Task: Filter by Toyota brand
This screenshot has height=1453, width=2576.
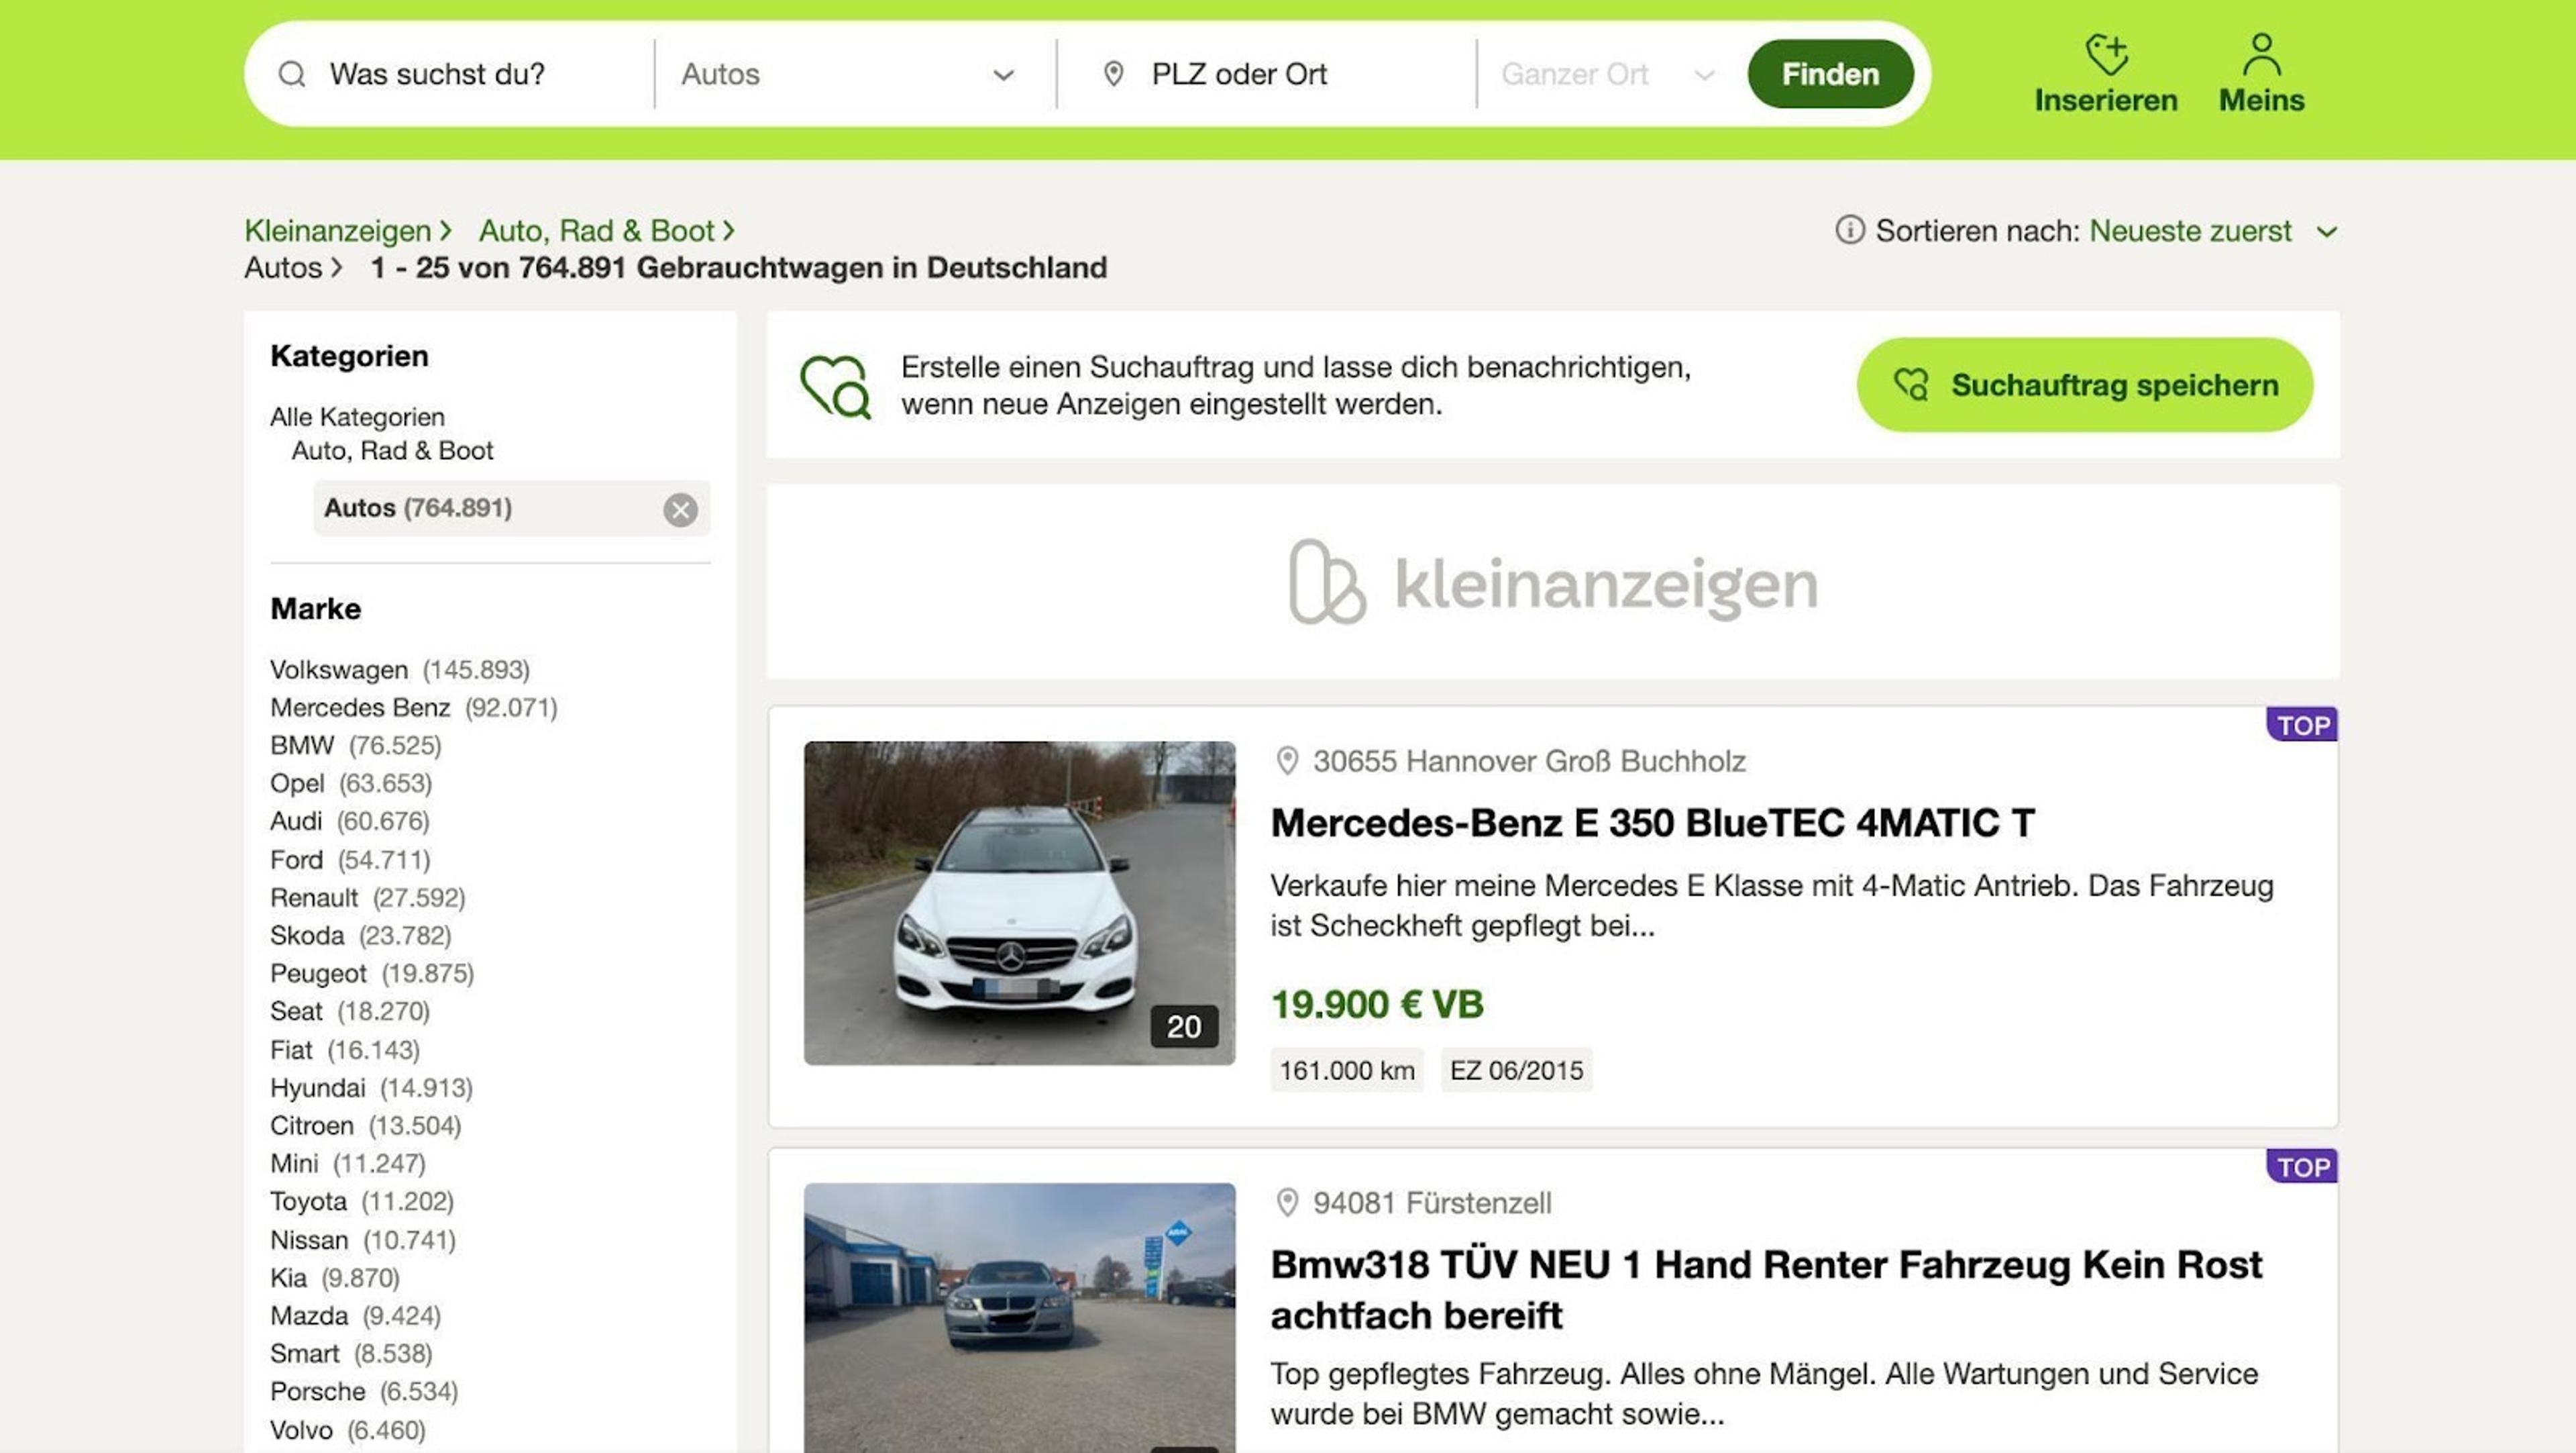Action: click(x=308, y=1202)
